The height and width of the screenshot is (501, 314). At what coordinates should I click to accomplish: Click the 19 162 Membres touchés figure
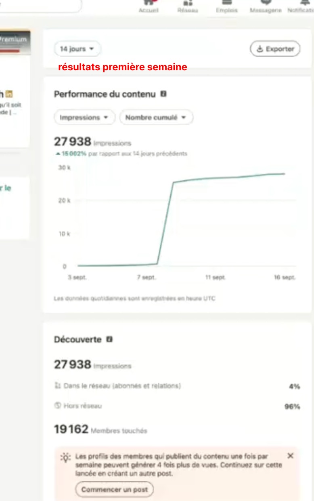click(100, 429)
